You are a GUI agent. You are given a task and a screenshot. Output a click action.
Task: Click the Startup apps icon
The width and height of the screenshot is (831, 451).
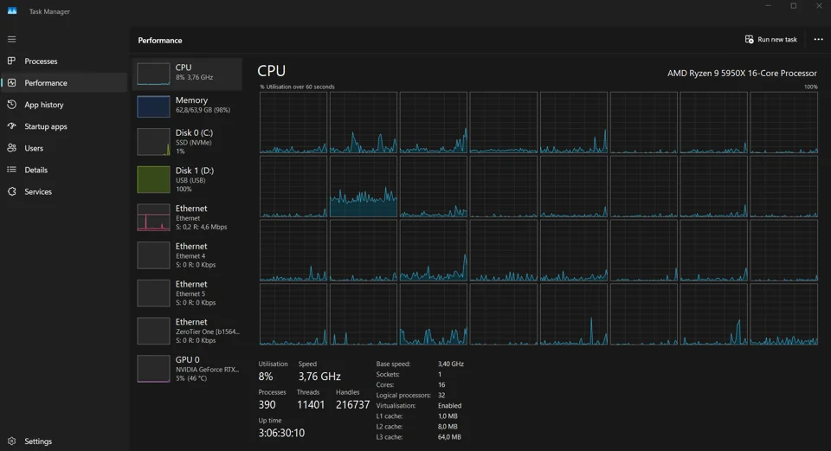pos(11,126)
